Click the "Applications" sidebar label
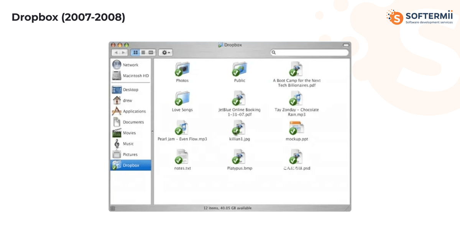Screen dimensions: 460x230 pyautogui.click(x=134, y=112)
